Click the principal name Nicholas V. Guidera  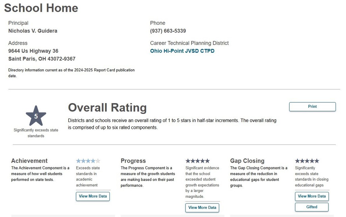pos(32,30)
